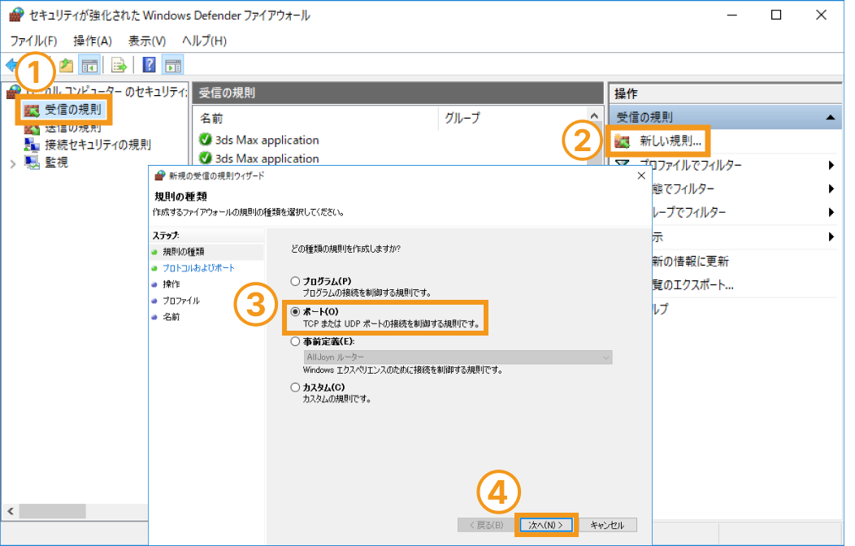
Task: Toggle the show/hide console tree icon
Action: (89, 65)
